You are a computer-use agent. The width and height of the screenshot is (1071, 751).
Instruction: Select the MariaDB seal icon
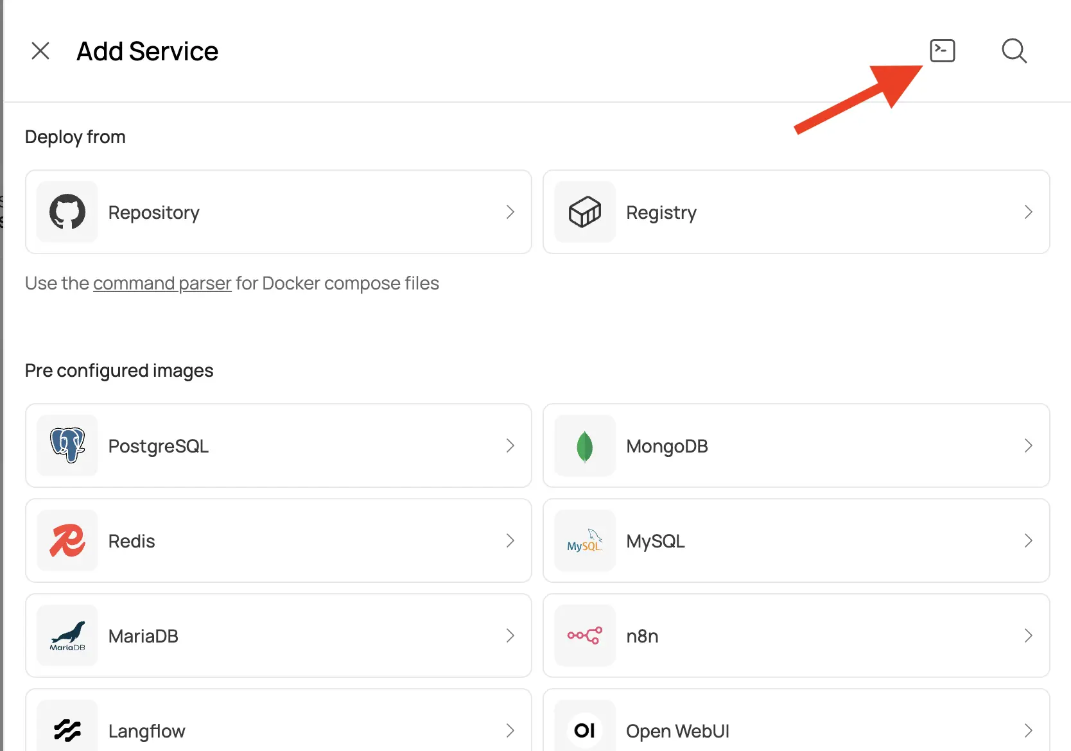[67, 635]
